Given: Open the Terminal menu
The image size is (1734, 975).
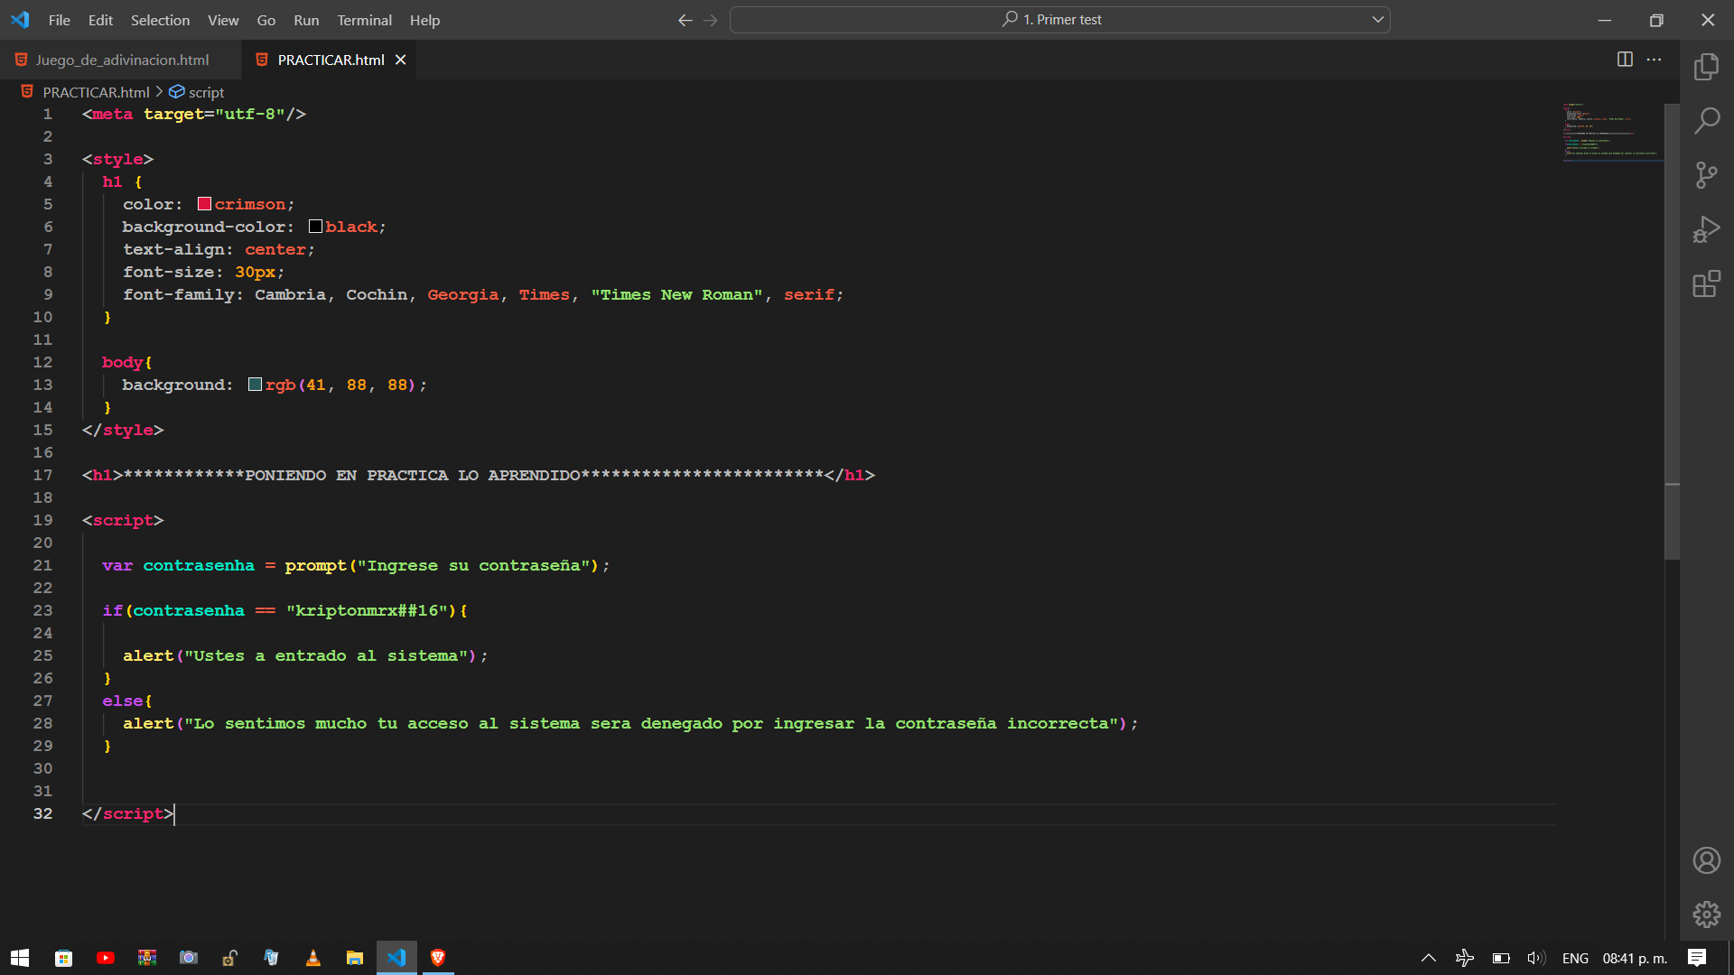Looking at the screenshot, I should click(x=364, y=20).
